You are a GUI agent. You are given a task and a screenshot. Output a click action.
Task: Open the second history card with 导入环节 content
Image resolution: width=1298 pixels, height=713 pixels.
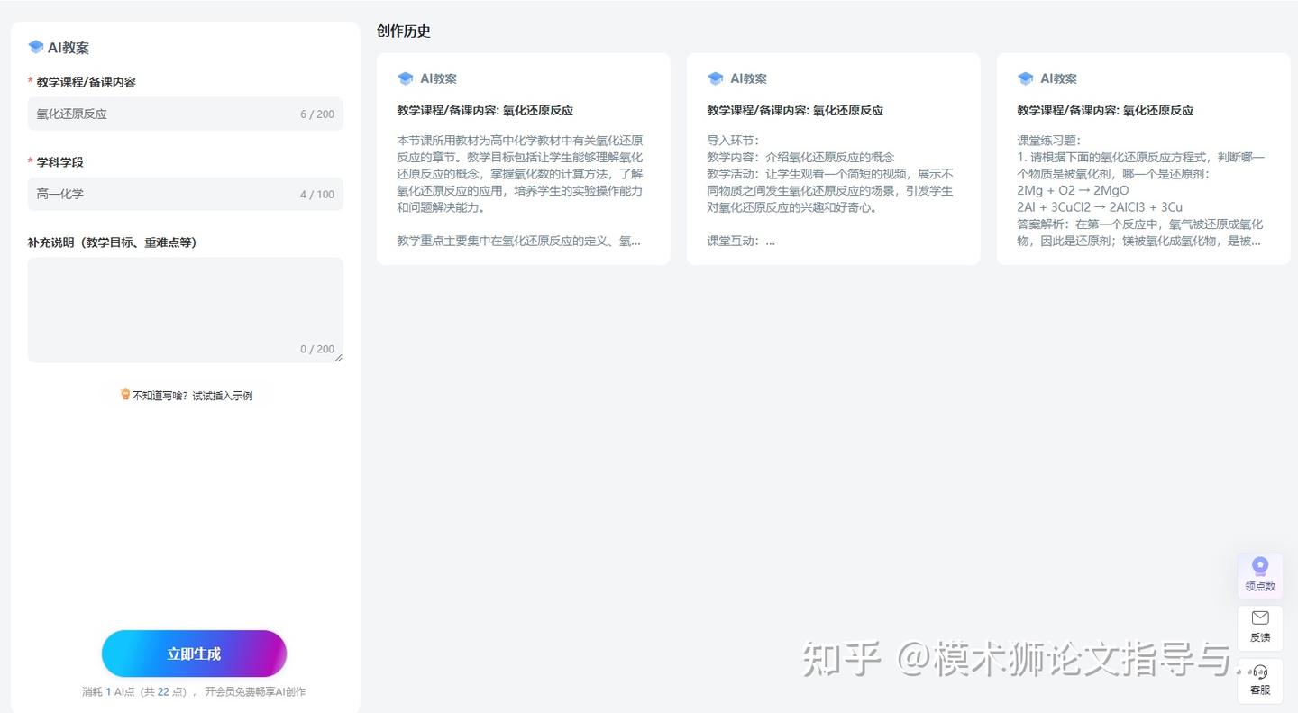[833, 159]
